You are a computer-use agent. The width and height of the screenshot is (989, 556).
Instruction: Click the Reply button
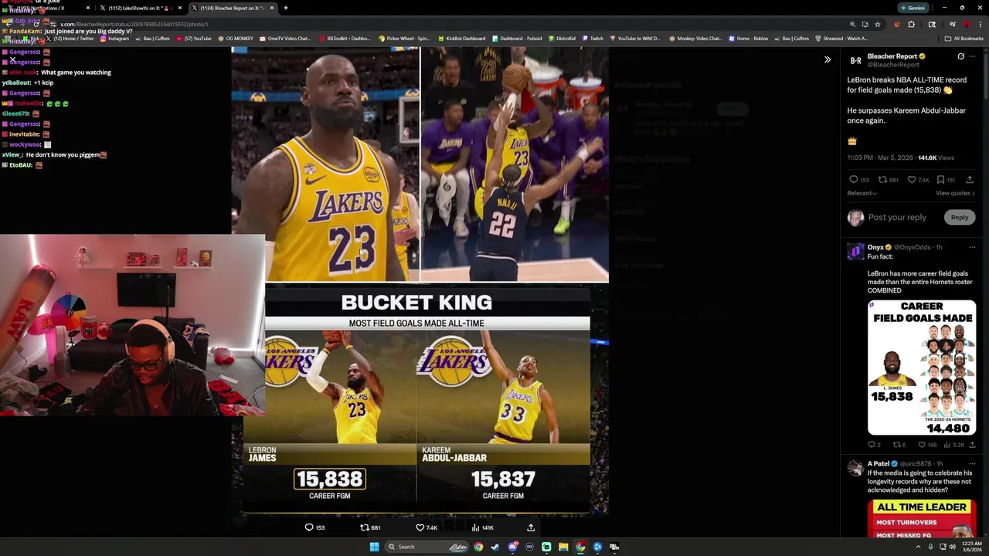(x=959, y=217)
